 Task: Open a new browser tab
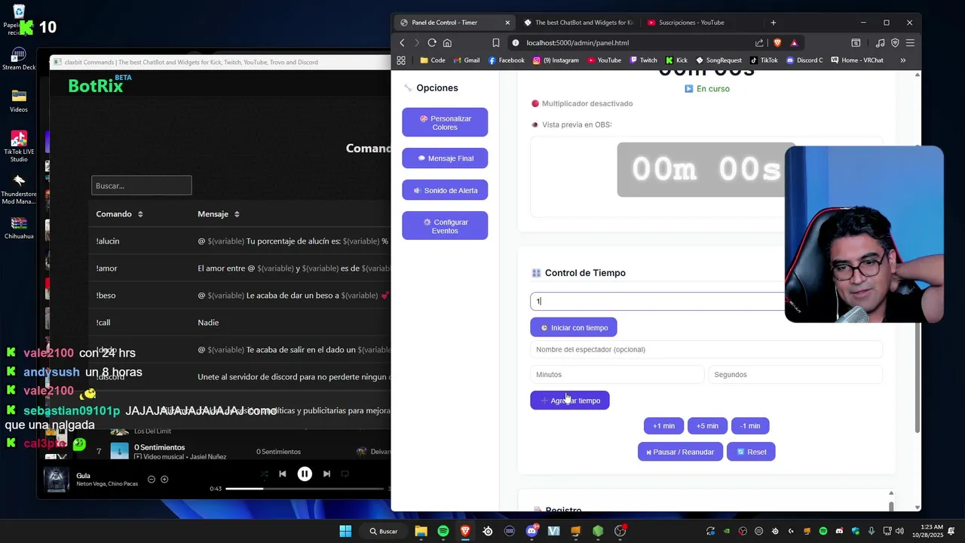pos(773,23)
